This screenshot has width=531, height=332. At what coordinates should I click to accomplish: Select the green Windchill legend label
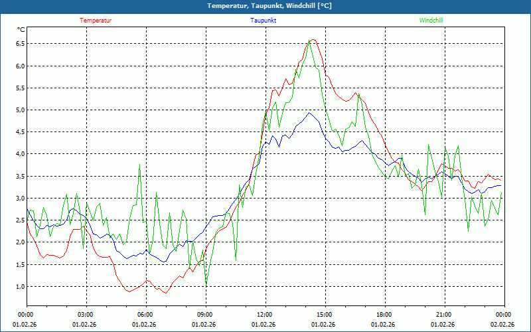coord(431,21)
